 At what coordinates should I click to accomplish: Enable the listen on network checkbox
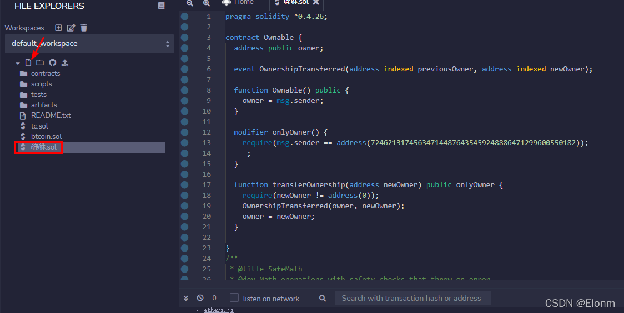[234, 297]
